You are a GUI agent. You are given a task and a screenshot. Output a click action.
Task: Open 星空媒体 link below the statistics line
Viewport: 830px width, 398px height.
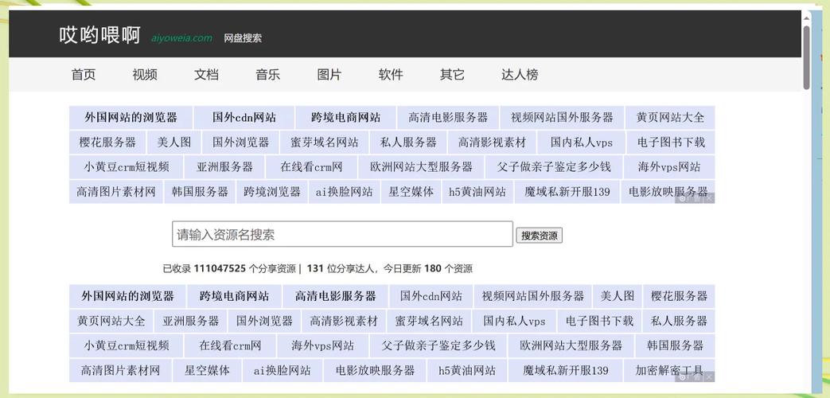pos(207,370)
